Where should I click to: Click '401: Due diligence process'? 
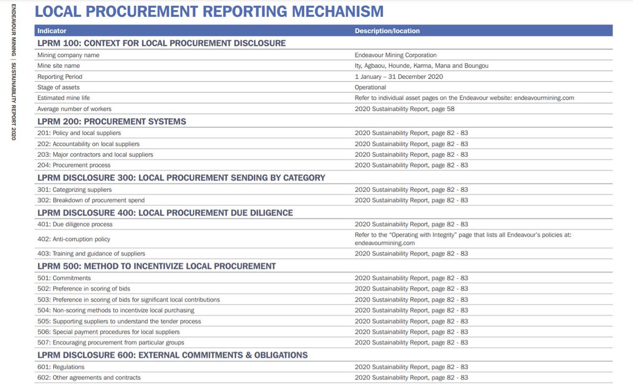point(75,224)
